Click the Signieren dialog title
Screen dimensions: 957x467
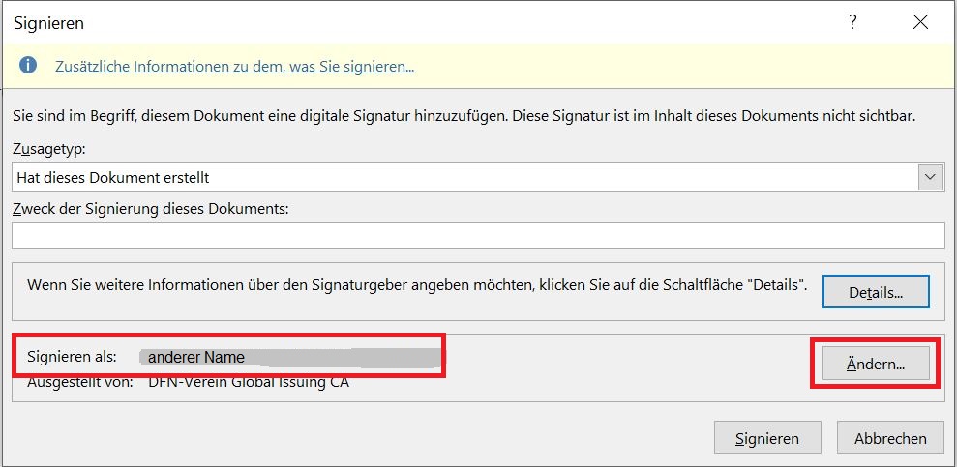48,22
